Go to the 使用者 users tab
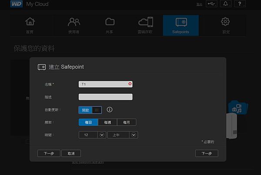This screenshot has width=261, height=175. click(x=74, y=26)
